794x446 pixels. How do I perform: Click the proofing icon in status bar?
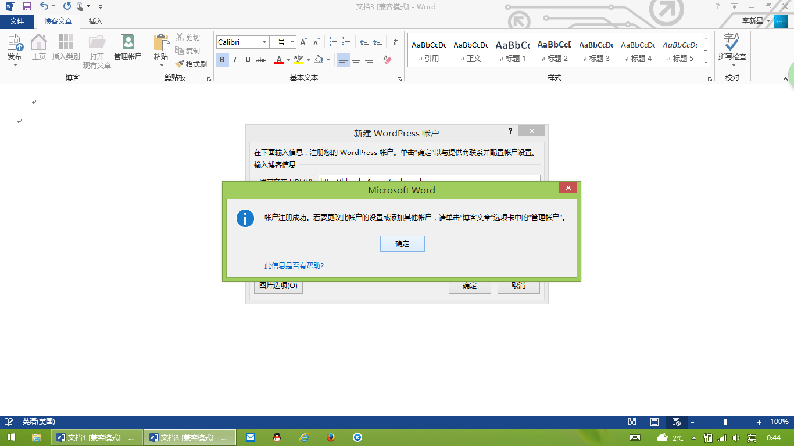click(9, 422)
